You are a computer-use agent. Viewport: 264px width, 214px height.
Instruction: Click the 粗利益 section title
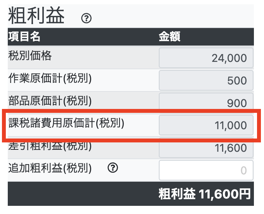tap(36, 16)
